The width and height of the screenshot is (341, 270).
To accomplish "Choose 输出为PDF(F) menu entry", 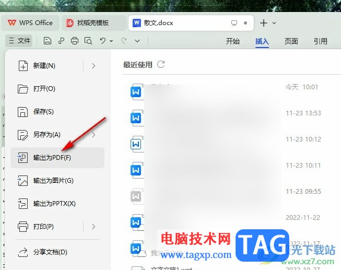I will pyautogui.click(x=57, y=158).
